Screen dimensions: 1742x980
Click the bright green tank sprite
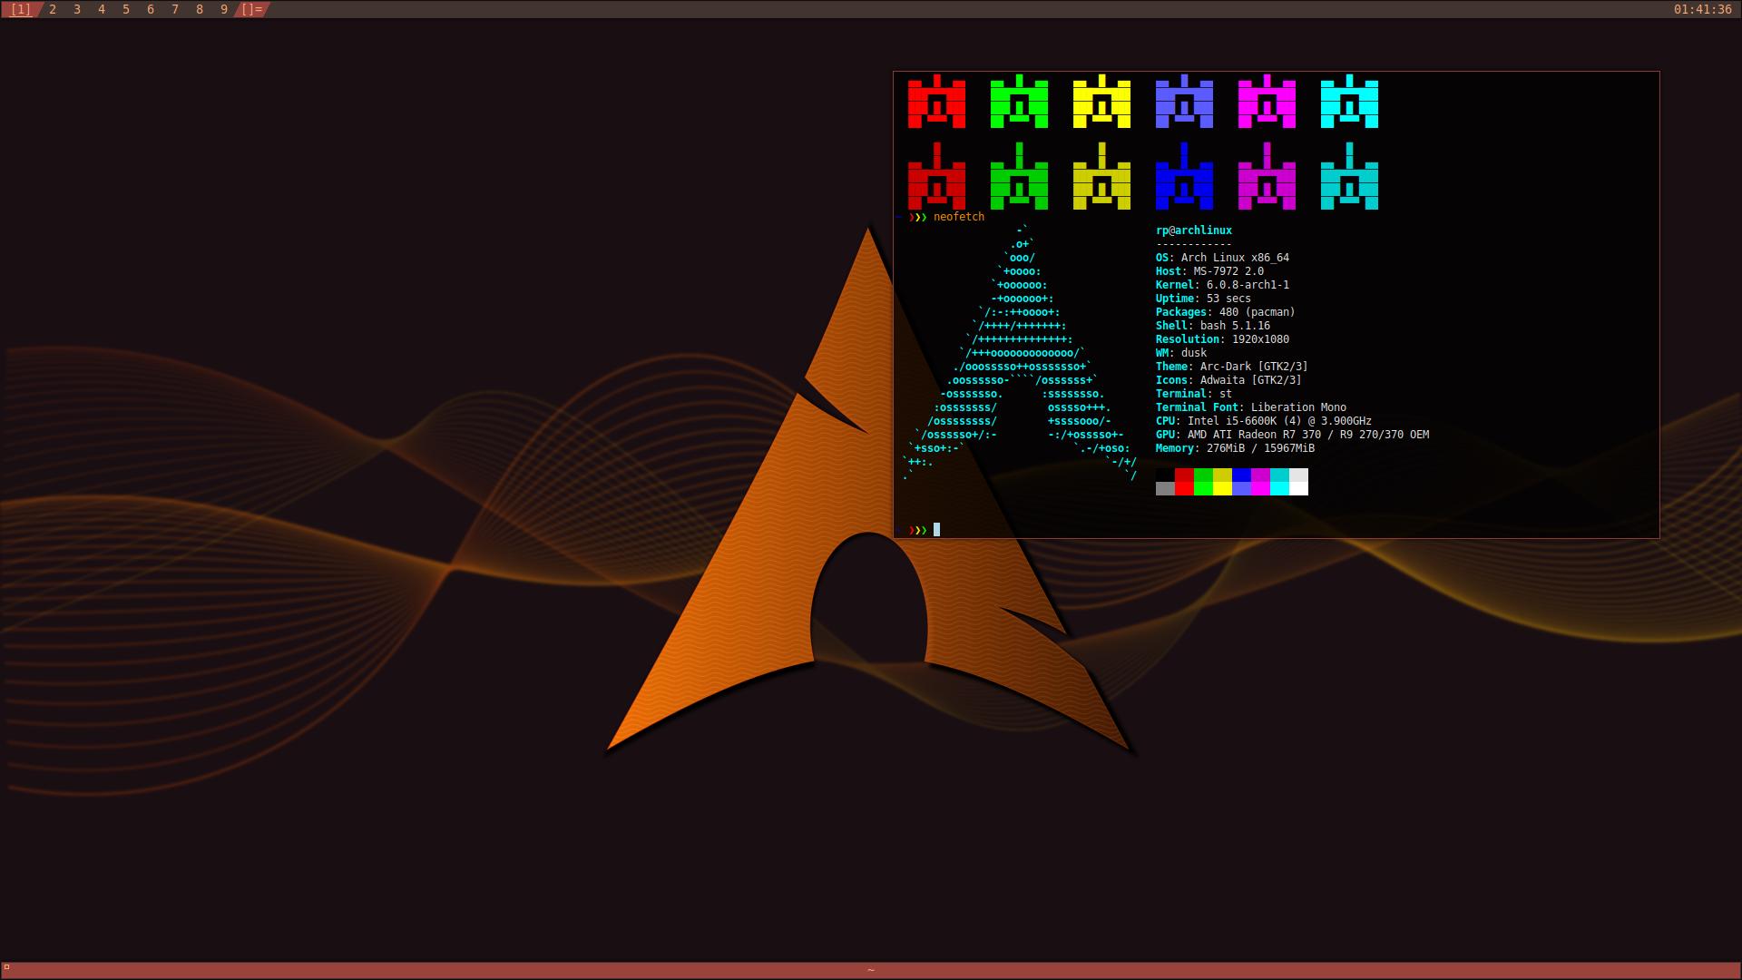pyautogui.click(x=1020, y=101)
